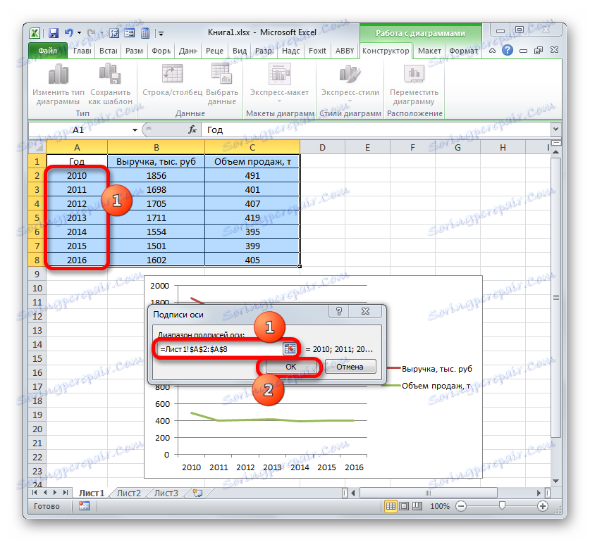This screenshot has height=542, width=590.
Task: Open the Customize Quick Access Toolbar dropdown
Action: click(161, 34)
